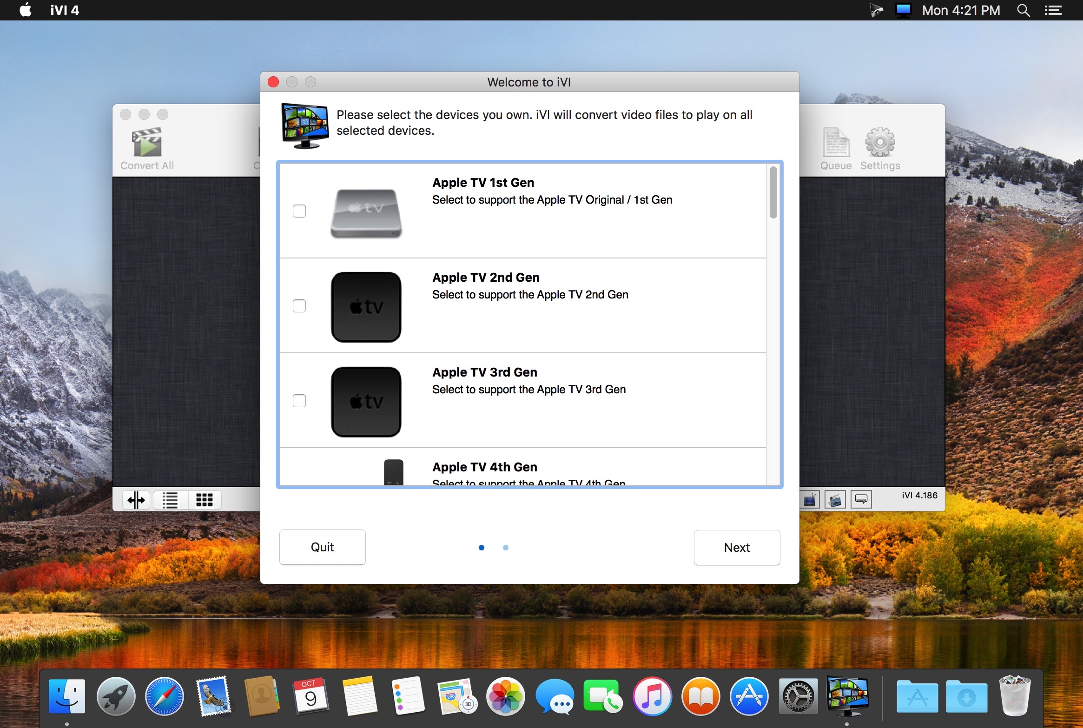The height and width of the screenshot is (728, 1083).
Task: Open the iVI 4 menu
Action: point(65,10)
